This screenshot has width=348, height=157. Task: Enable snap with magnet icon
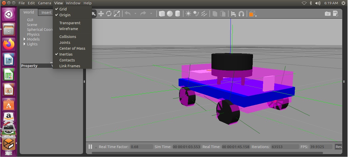[x=241, y=14]
